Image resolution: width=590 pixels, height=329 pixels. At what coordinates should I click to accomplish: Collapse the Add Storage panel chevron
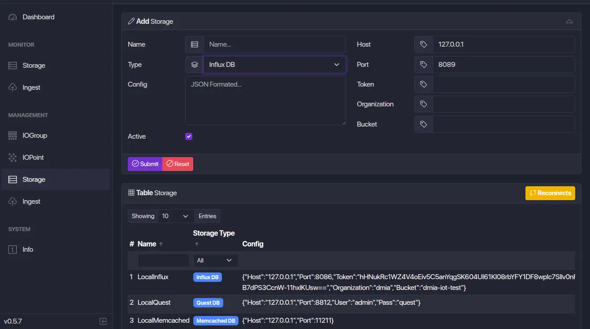[569, 21]
